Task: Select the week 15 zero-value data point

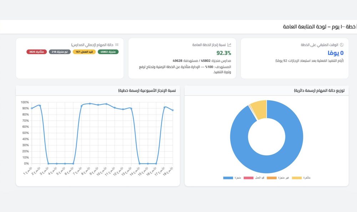Action: pyautogui.click(x=148, y=163)
